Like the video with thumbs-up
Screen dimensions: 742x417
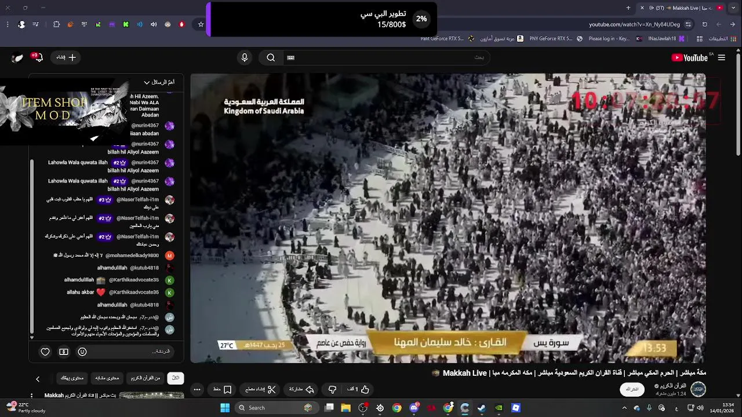359,389
